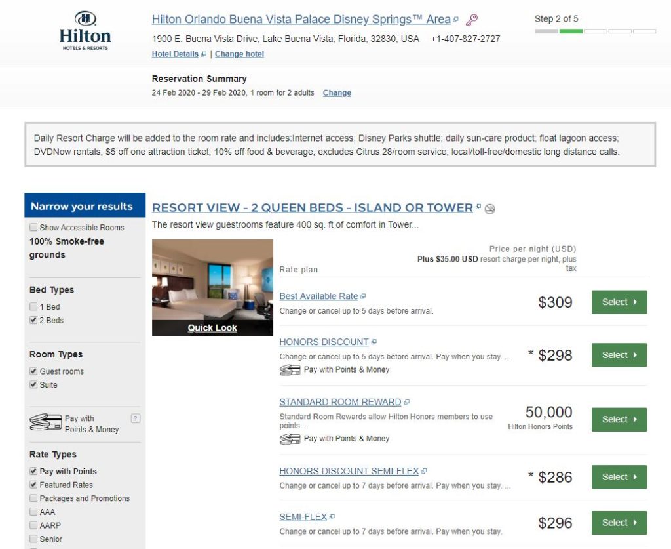Click the Step 2 of 5 progress bar
The height and width of the screenshot is (549, 671).
[594, 31]
